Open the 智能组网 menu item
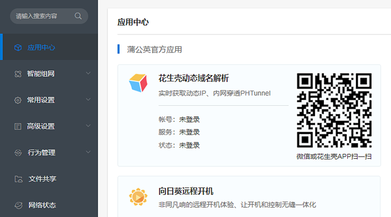The width and height of the screenshot is (391, 217). pyautogui.click(x=49, y=73)
